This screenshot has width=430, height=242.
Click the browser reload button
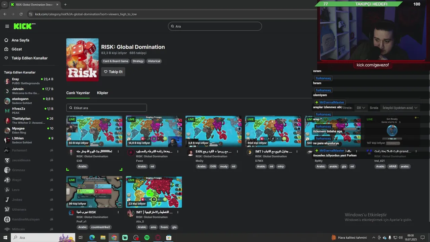click(x=21, y=14)
